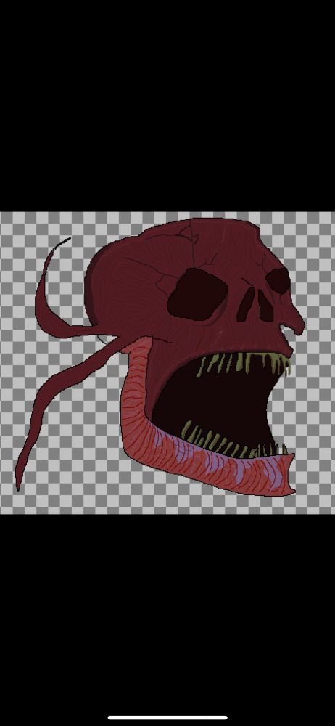The image size is (335, 726).
Task: Tap the home indicator bar
Action: (x=167, y=718)
